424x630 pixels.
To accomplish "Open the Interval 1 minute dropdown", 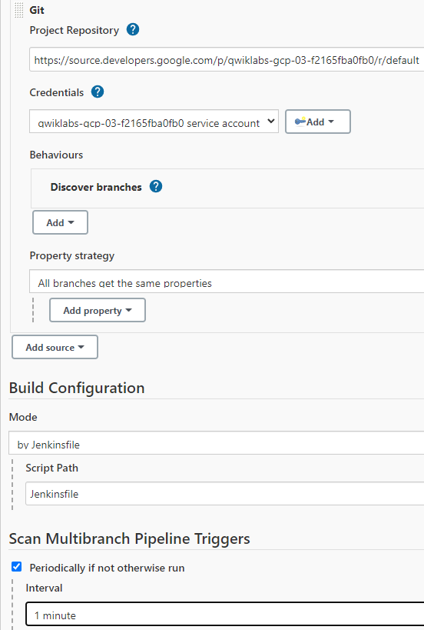I will (224, 614).
